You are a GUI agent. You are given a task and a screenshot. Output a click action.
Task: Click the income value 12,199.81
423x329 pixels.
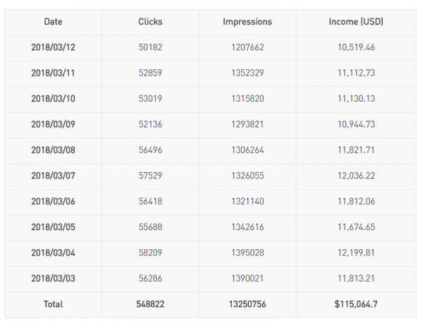click(x=356, y=253)
